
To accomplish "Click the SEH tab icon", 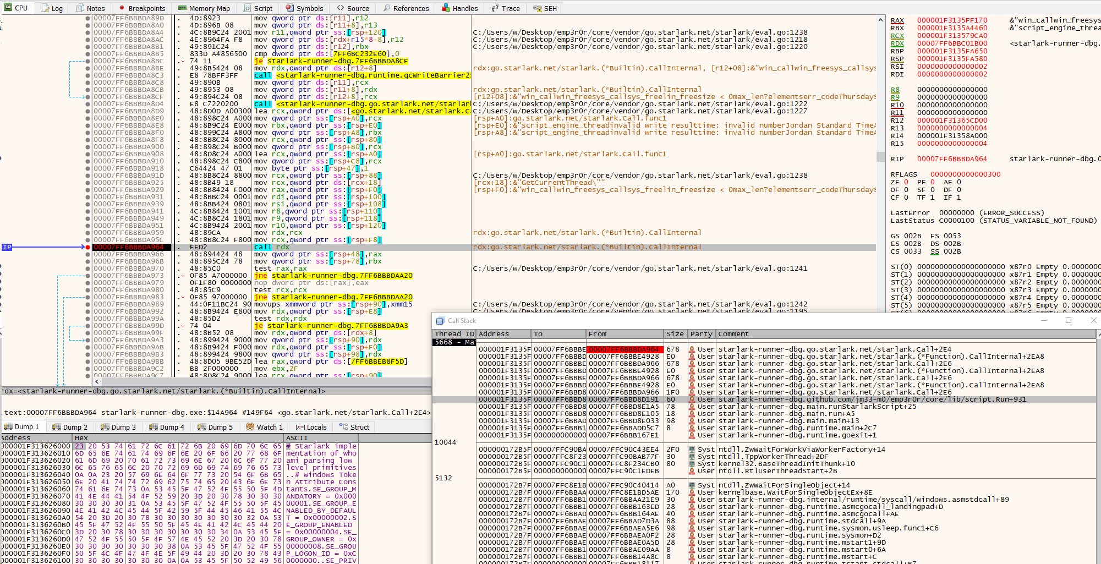I will tap(538, 8).
